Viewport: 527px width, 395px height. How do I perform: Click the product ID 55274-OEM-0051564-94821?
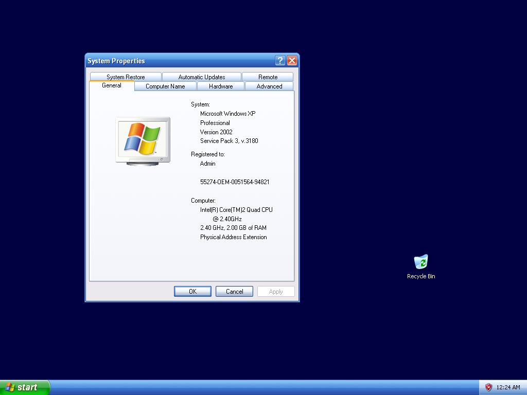point(235,182)
